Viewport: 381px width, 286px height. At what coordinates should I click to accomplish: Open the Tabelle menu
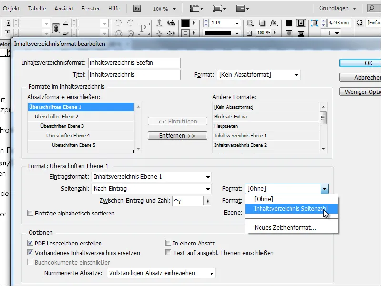(x=37, y=9)
